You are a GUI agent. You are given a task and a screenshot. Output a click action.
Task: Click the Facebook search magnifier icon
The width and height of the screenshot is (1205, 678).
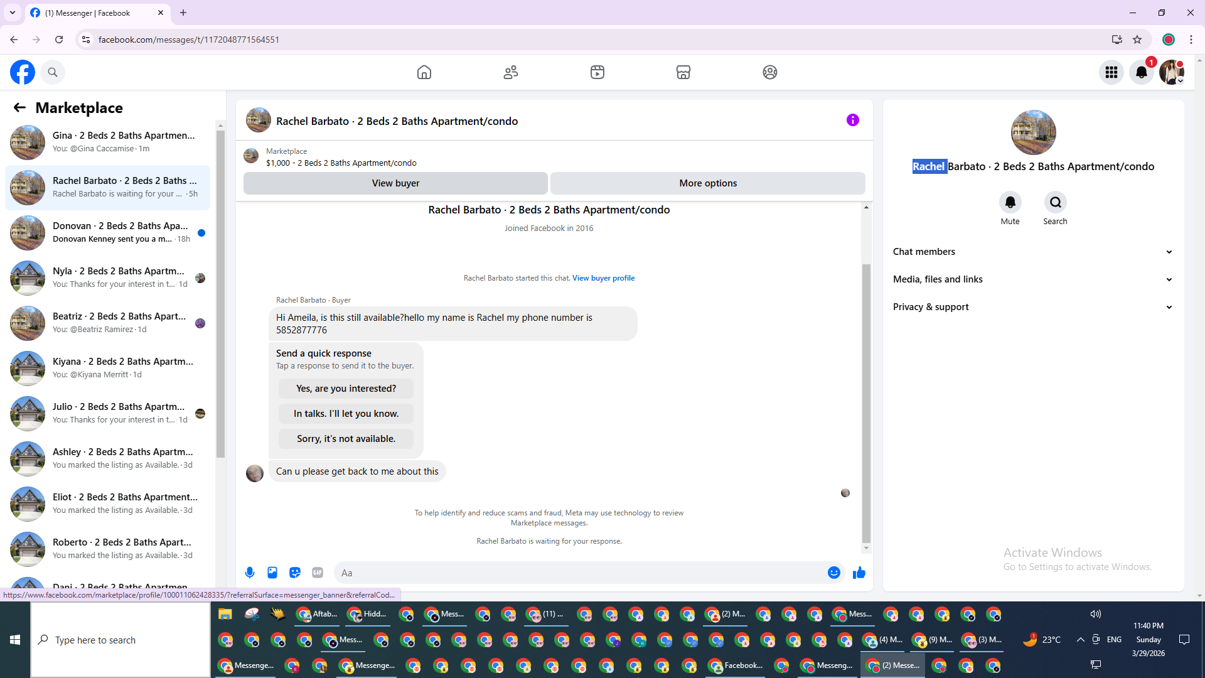pos(53,72)
